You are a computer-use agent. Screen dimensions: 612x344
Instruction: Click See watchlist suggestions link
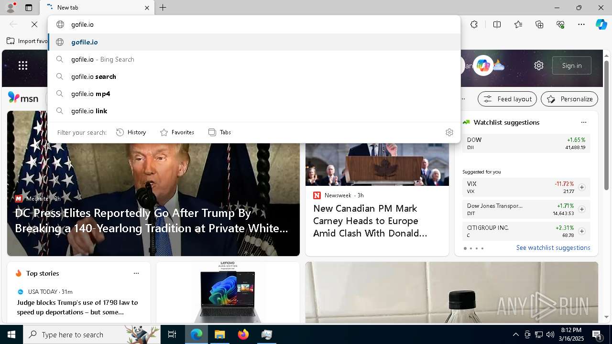pyautogui.click(x=553, y=247)
